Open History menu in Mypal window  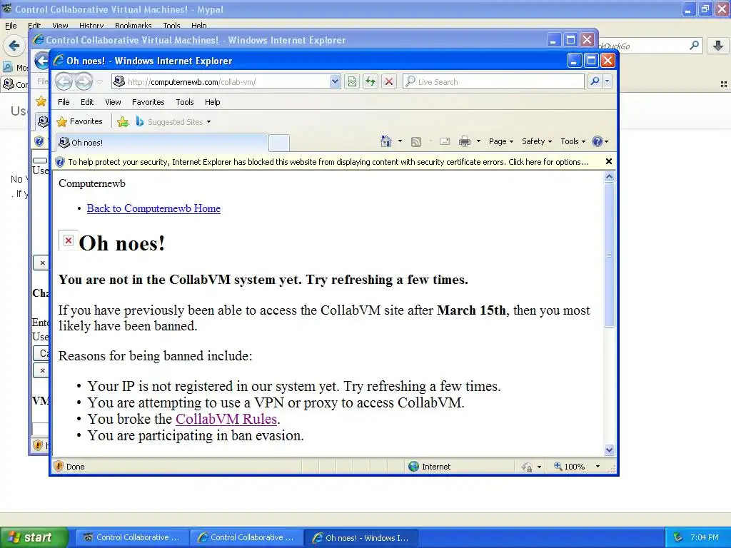(x=91, y=26)
